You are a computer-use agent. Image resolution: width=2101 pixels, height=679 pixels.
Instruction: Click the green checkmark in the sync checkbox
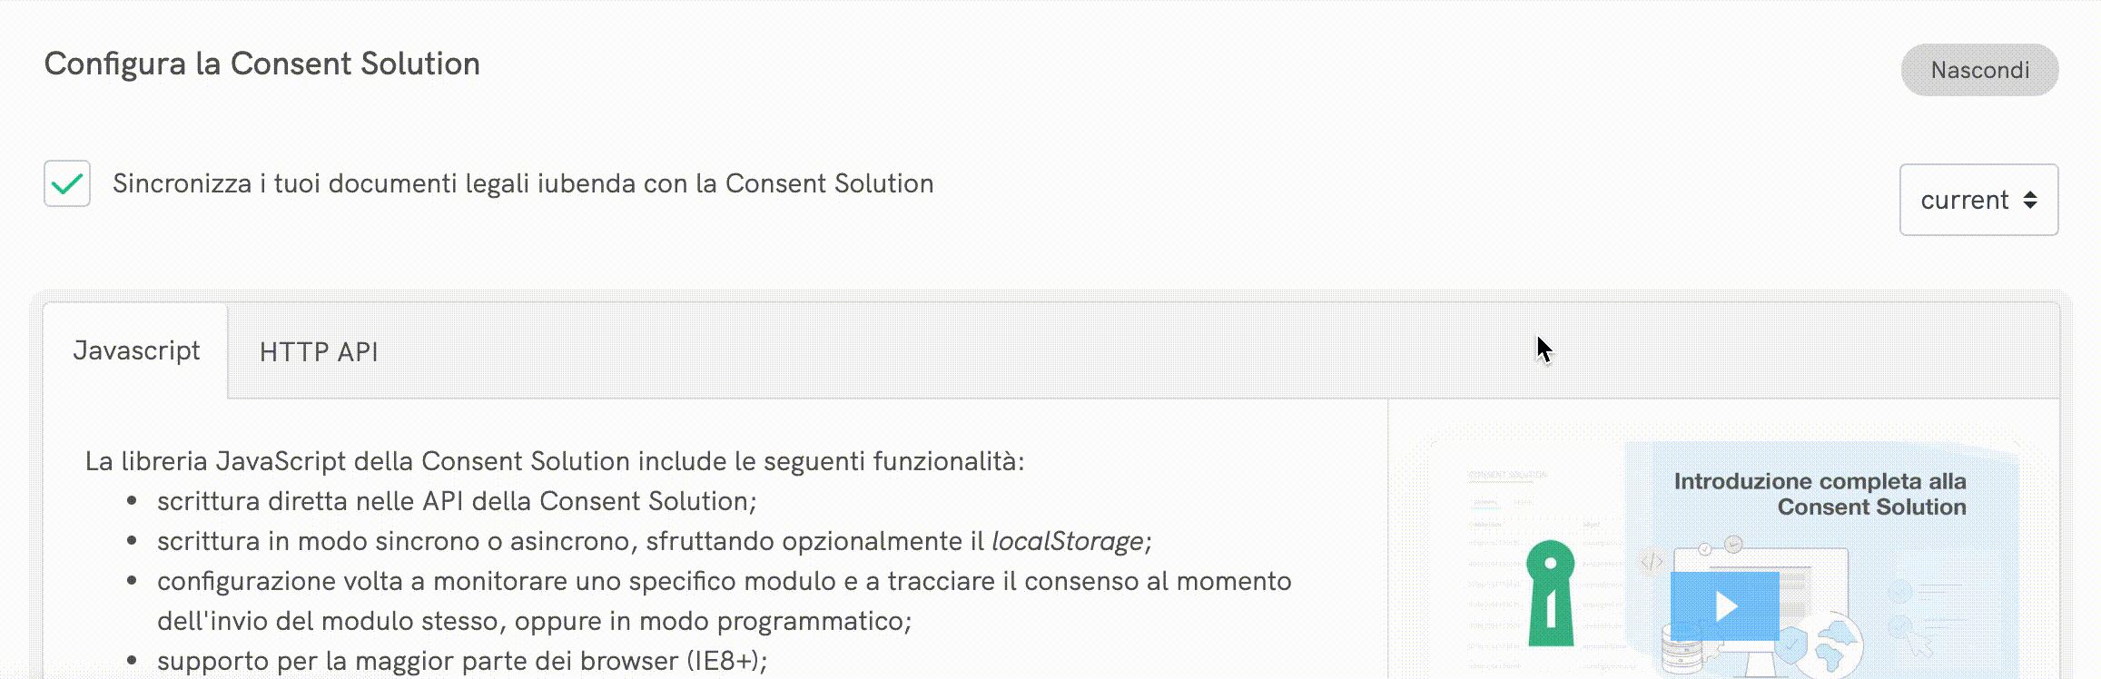pos(67,183)
